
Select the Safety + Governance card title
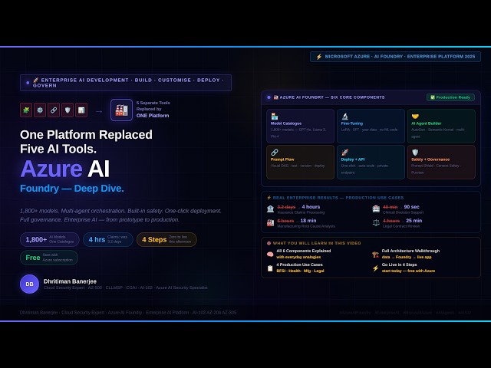pyautogui.click(x=430, y=159)
